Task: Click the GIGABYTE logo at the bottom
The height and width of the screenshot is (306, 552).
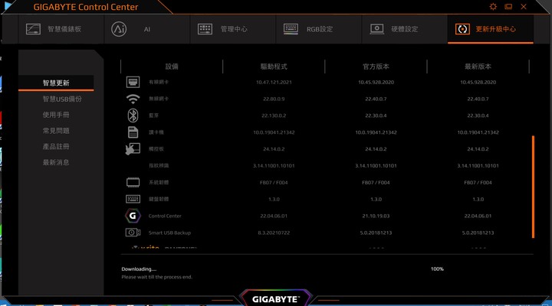Action: 275,299
